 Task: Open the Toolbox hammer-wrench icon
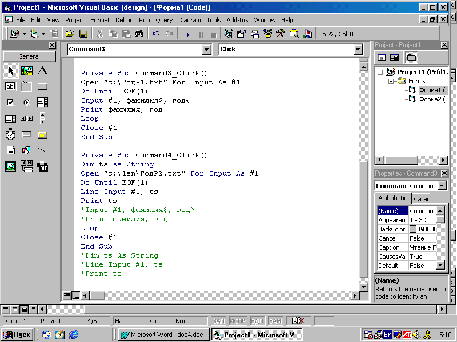[281, 34]
